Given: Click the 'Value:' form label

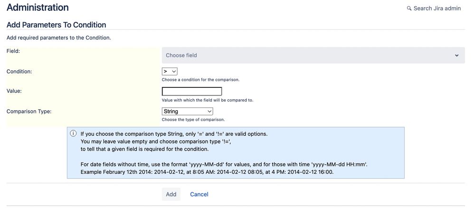Looking at the screenshot, I should coord(14,91).
